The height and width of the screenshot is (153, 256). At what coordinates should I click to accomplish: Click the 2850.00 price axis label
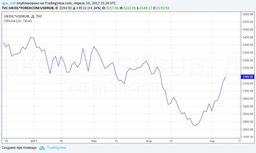pos(248,129)
